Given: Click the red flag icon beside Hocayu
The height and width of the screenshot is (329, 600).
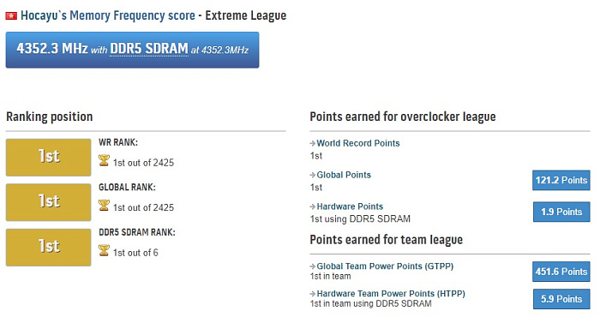Looking at the screenshot, I should [11, 15].
